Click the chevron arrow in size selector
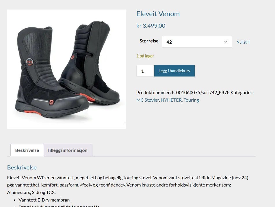This screenshot has width=275, height=207. pyautogui.click(x=226, y=42)
